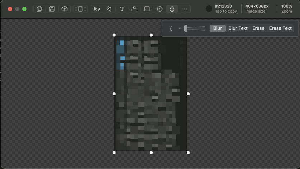Click the drag-file document icon
The width and height of the screenshot is (300, 169).
(x=81, y=9)
